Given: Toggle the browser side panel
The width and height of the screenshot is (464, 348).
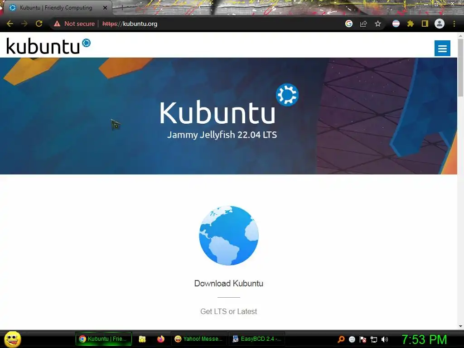Looking at the screenshot, I should tap(425, 24).
